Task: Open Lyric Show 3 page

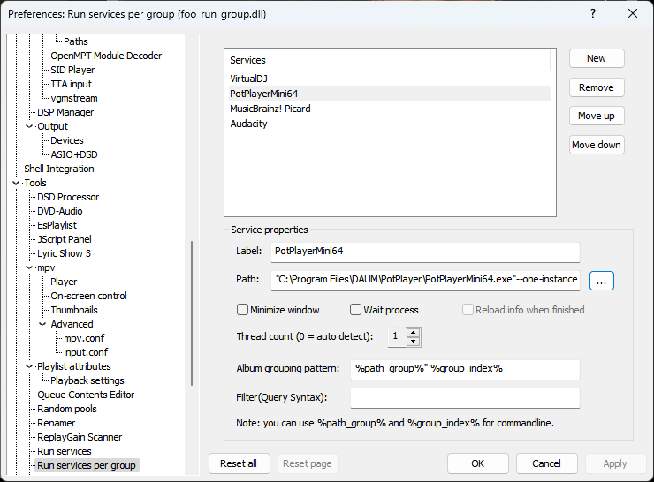Action: [64, 253]
